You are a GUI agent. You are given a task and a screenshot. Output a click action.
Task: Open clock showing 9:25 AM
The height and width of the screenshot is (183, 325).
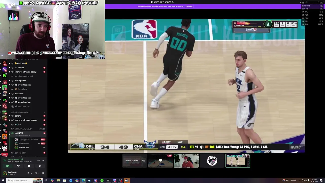tap(314, 180)
